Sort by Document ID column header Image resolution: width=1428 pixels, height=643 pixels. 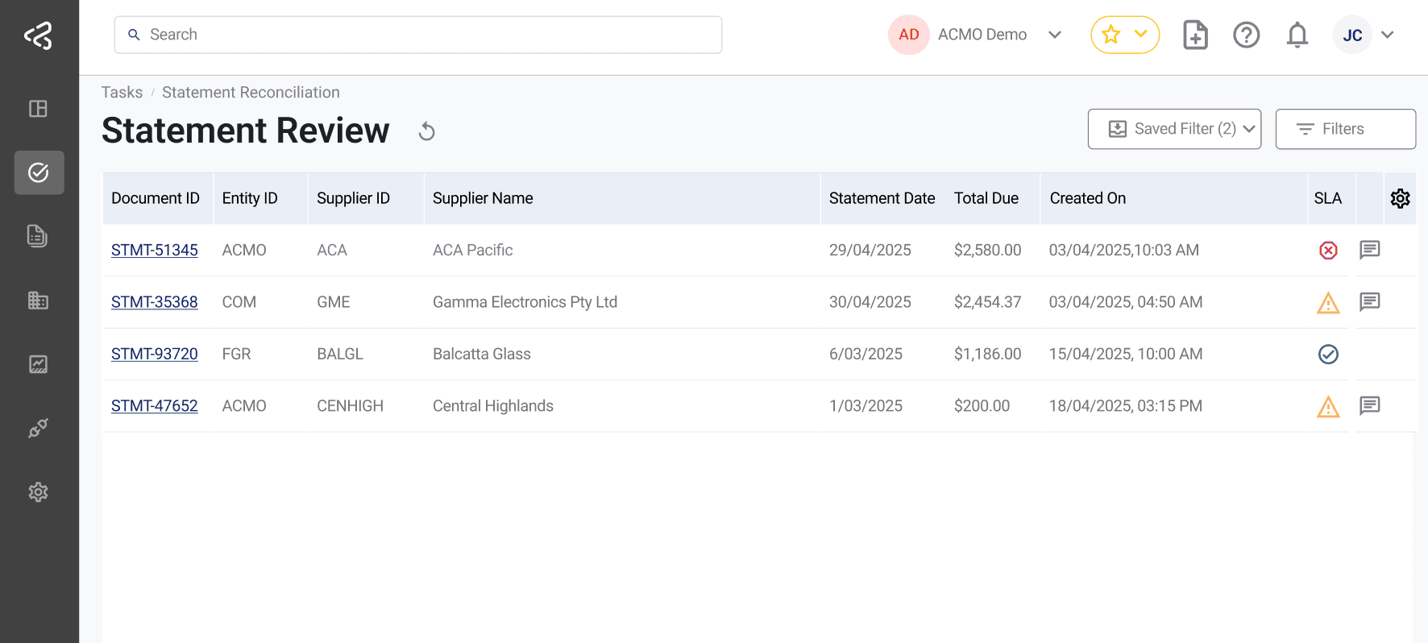click(156, 198)
